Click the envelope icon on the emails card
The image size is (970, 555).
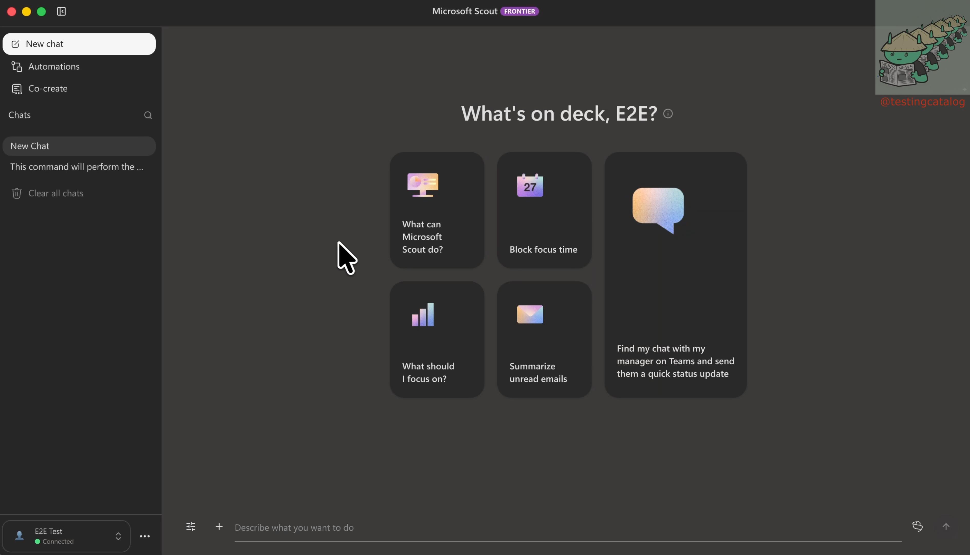(x=530, y=314)
